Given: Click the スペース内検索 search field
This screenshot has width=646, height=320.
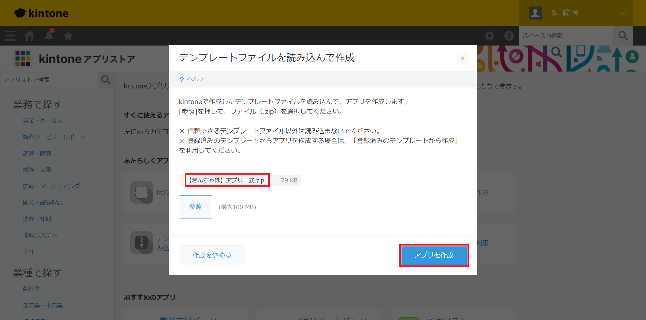Looking at the screenshot, I should (x=566, y=36).
